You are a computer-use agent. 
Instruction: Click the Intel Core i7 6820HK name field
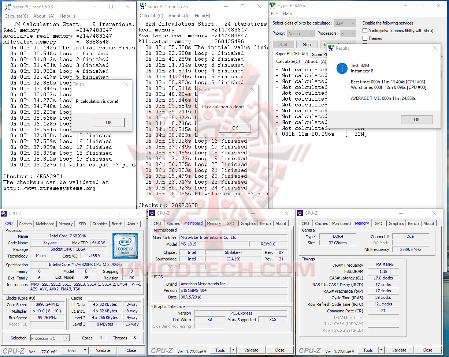tap(68, 236)
